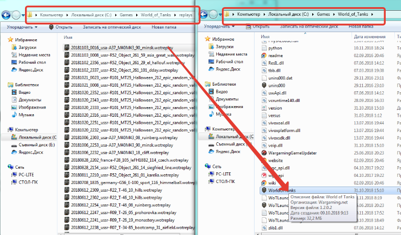
Task: Click the replays breadcrumb segment
Action: (x=186, y=15)
